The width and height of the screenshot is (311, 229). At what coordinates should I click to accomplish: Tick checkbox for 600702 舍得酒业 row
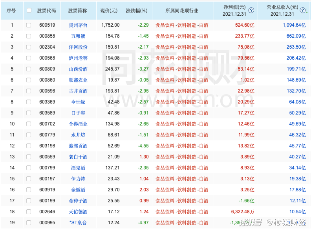pos(29,124)
